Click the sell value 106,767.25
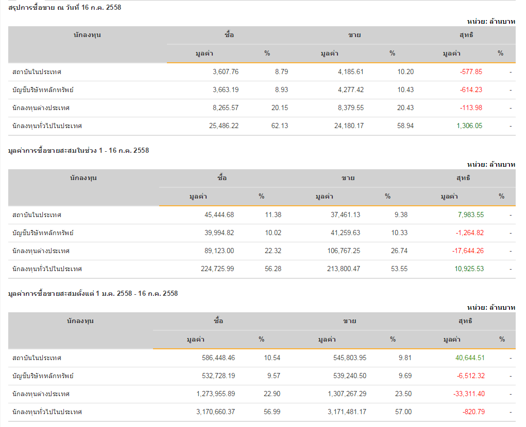526x427 pixels. point(342,251)
